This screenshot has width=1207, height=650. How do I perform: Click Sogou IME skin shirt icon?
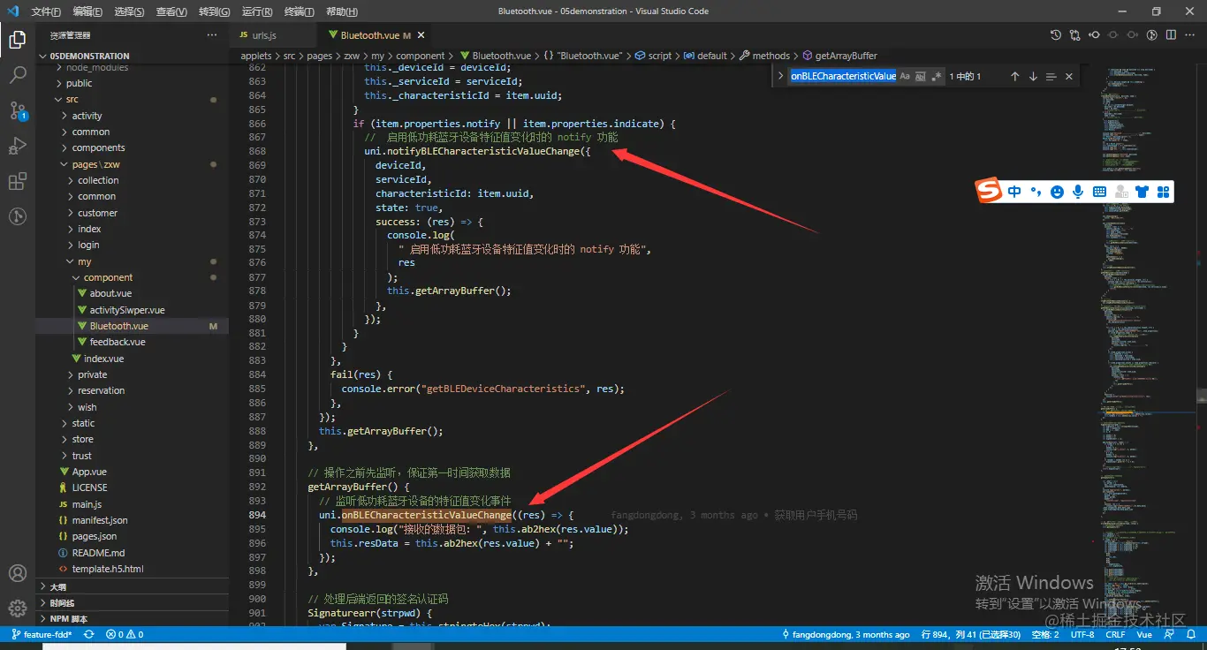(x=1142, y=191)
